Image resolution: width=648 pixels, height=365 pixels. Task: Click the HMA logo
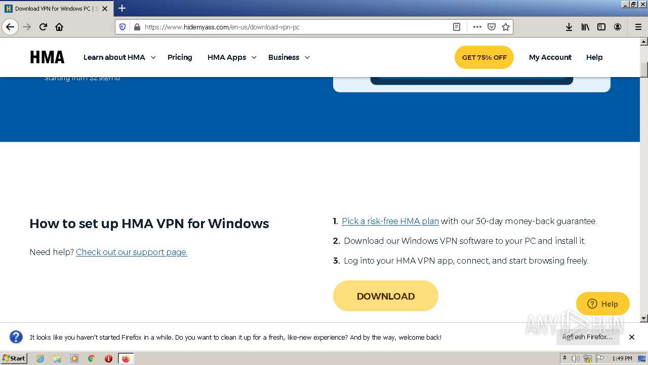47,57
